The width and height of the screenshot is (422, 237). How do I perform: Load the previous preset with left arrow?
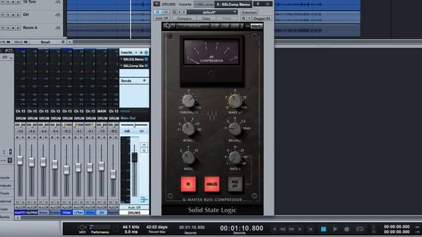tap(179, 12)
